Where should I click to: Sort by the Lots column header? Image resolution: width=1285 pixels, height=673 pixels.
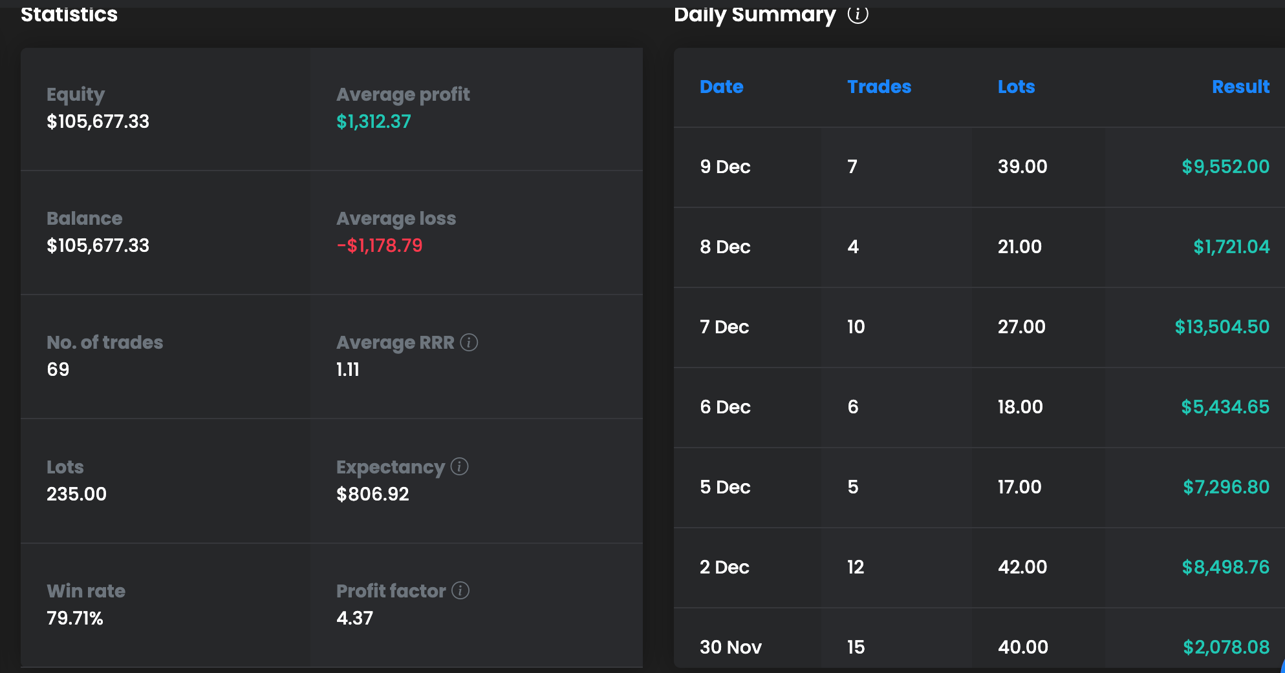pyautogui.click(x=1016, y=87)
